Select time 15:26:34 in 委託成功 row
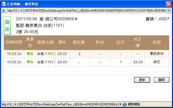The image size is (173, 108). tap(14, 54)
